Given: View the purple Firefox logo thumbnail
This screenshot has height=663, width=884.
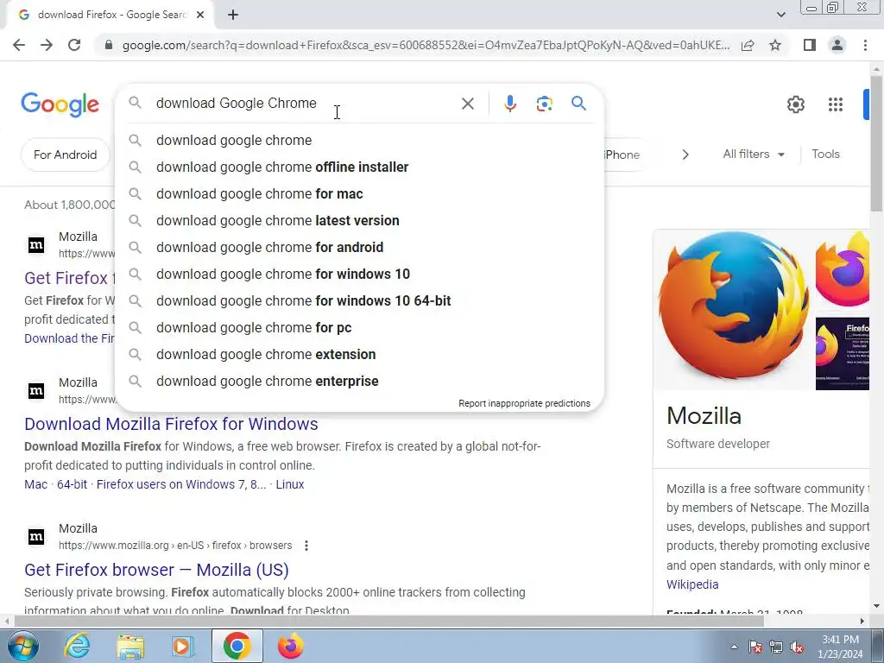Looking at the screenshot, I should pos(843,269).
